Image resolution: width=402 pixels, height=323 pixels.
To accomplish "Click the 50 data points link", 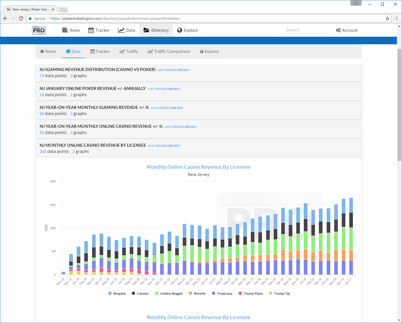I will [x=53, y=133].
